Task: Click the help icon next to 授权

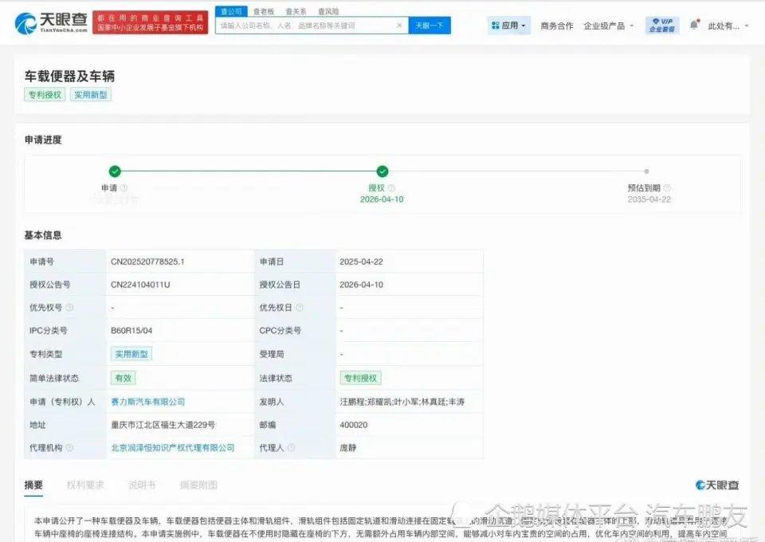Action: click(391, 188)
